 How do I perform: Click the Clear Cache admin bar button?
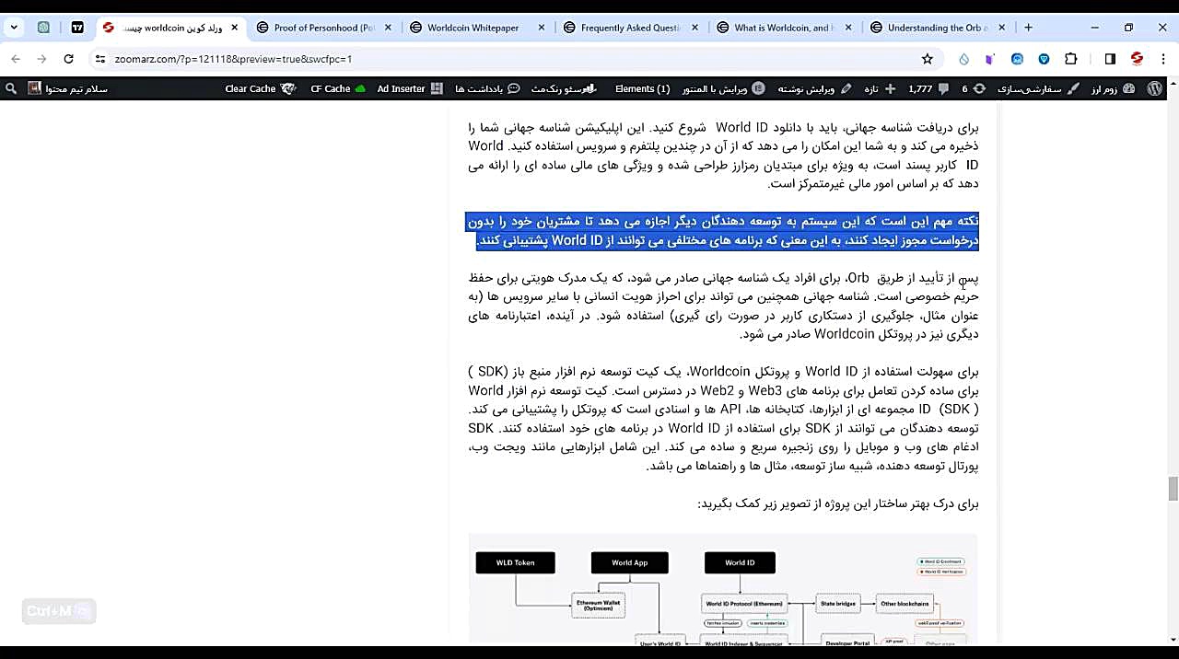(261, 89)
